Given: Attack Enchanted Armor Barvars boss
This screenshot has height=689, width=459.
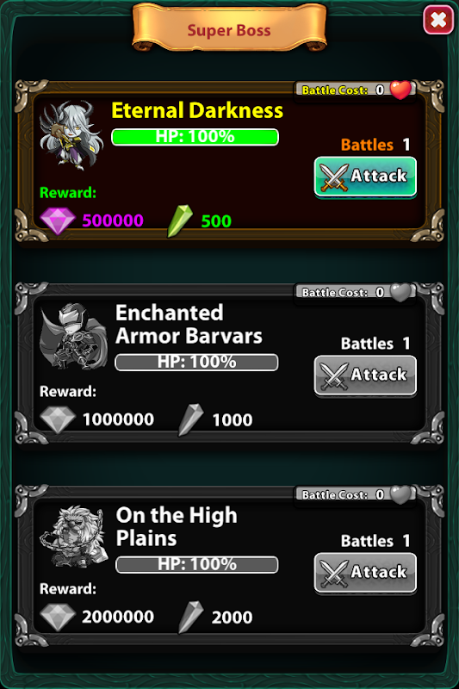Looking at the screenshot, I should tap(365, 375).
